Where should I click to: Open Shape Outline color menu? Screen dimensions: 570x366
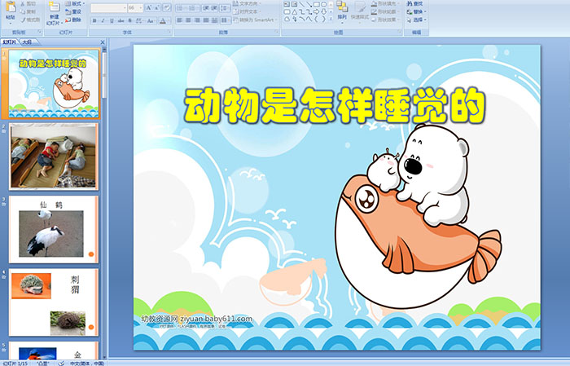pyautogui.click(x=385, y=11)
